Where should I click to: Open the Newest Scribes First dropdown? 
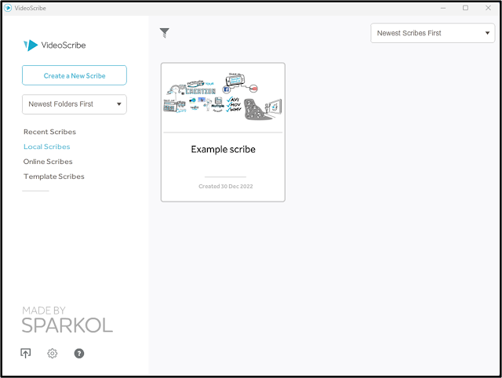coord(432,33)
